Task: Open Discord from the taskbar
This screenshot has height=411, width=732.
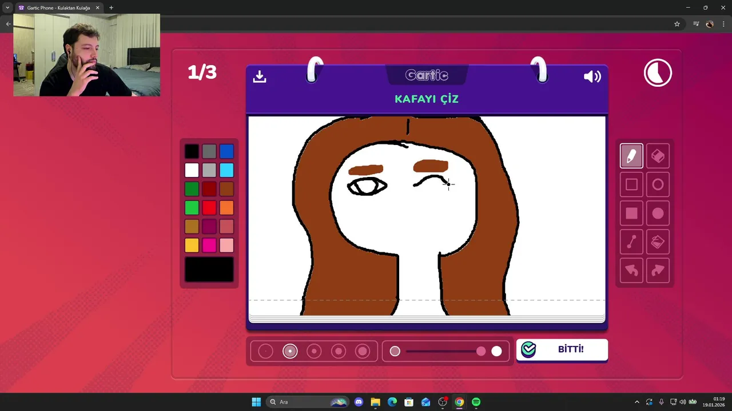Action: 359,402
